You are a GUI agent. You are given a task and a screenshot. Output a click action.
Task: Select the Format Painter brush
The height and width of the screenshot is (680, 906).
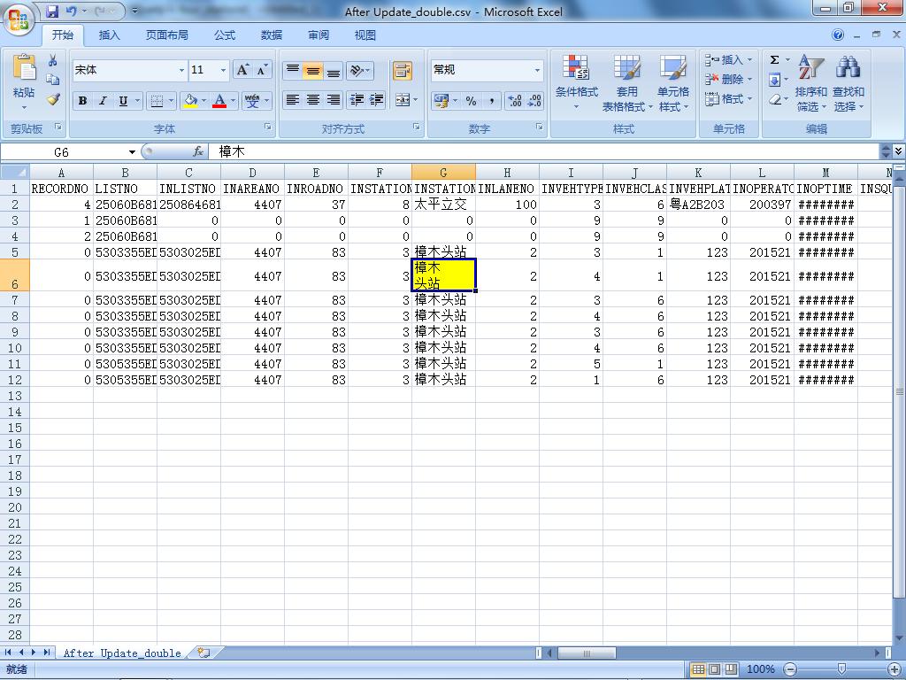[53, 100]
